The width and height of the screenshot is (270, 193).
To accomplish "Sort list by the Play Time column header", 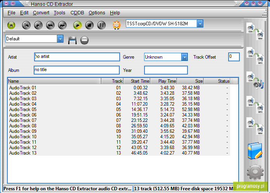I will (163, 81).
